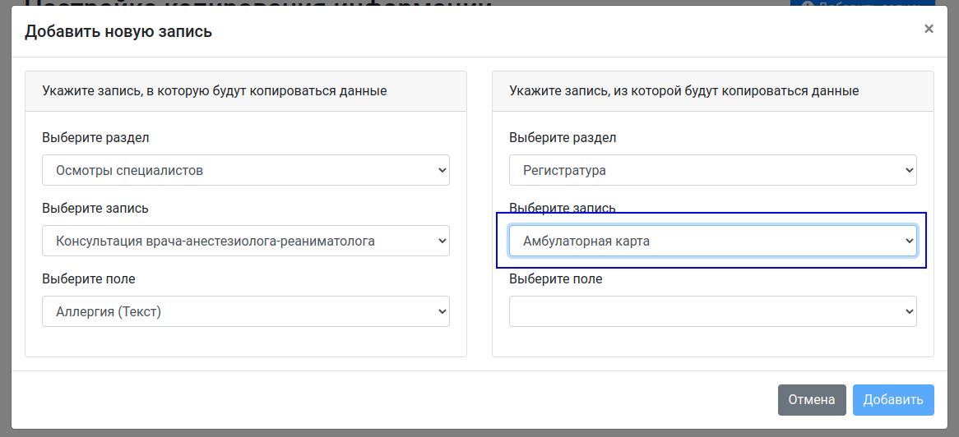Open the dropdown showing 'Консультация врача-анестезиолога-реаниматолога'
This screenshot has width=959, height=437.
245,241
